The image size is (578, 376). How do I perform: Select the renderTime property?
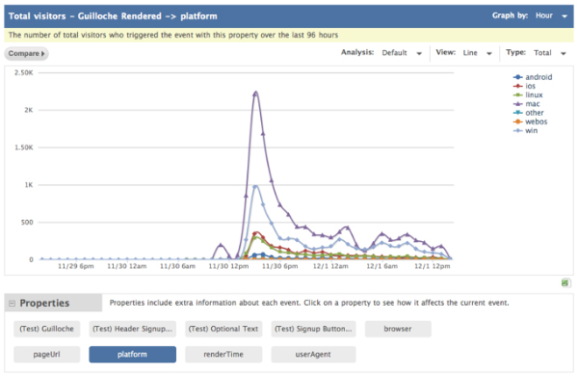point(223,354)
